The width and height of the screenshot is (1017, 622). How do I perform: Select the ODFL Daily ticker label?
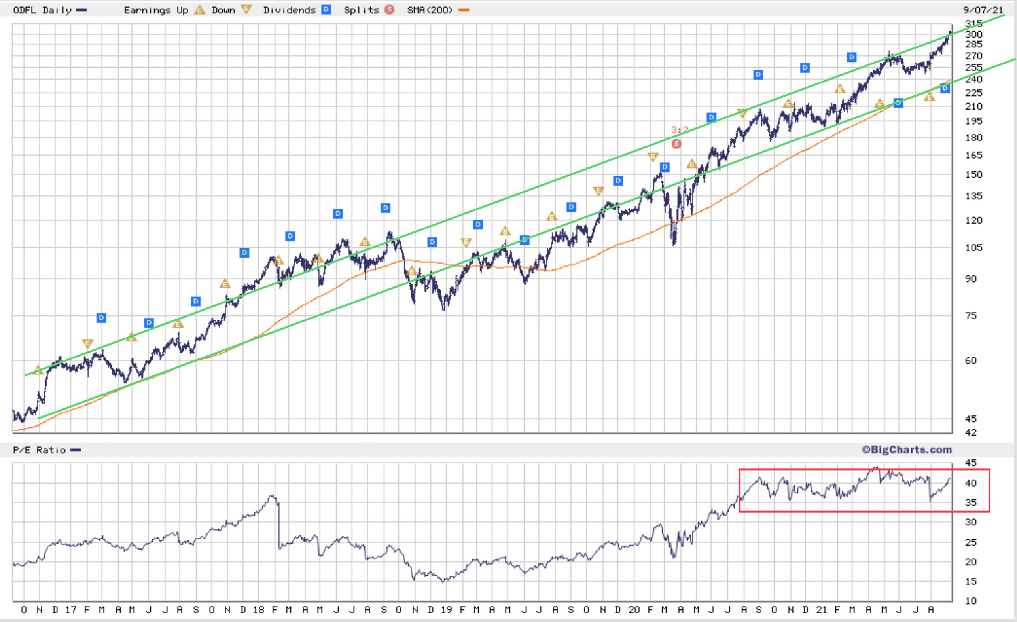coord(42,10)
